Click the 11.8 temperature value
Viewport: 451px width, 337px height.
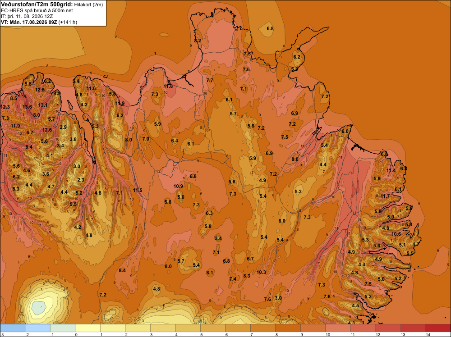(x=168, y=86)
